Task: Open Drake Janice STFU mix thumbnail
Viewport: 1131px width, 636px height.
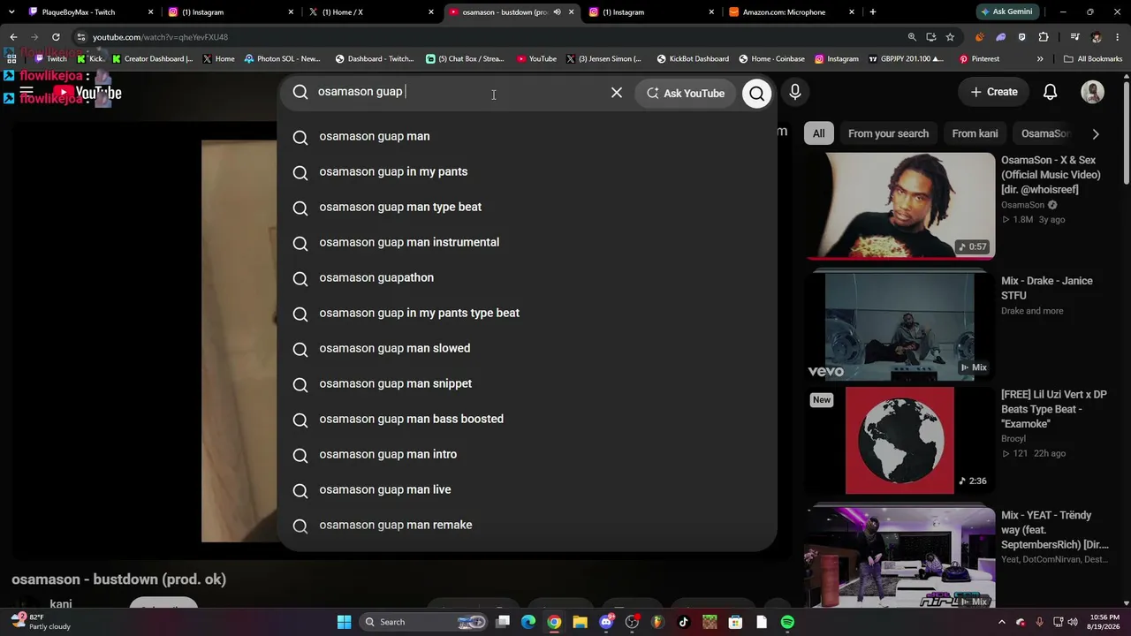Action: [900, 326]
